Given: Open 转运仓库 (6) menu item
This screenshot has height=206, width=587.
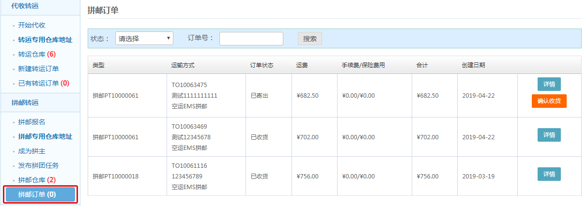Looking at the screenshot, I should tap(37, 54).
